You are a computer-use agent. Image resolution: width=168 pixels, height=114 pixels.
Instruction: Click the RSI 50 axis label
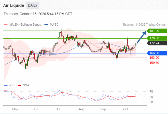pos(151,97)
